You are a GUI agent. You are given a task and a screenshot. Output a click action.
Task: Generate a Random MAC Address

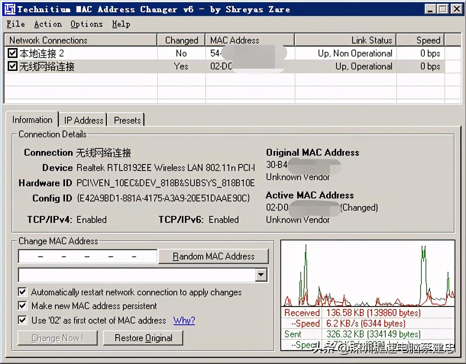(x=214, y=256)
